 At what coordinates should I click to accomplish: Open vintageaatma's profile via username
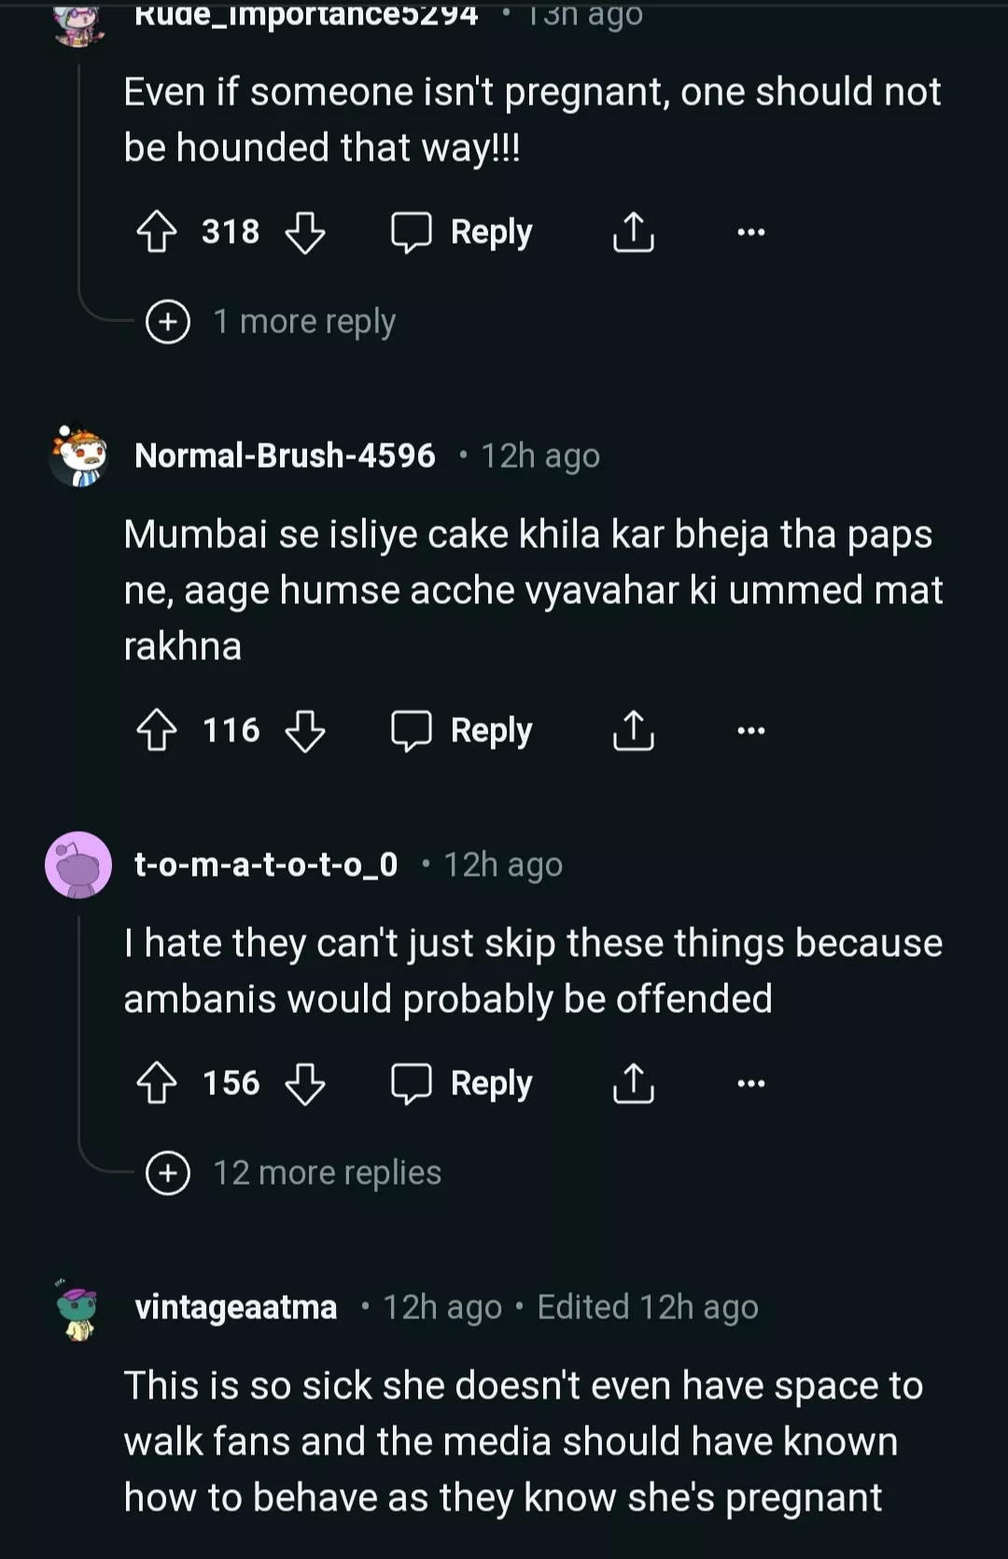tap(236, 1307)
